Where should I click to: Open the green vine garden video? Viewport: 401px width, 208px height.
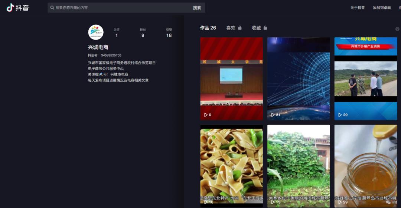(299, 166)
